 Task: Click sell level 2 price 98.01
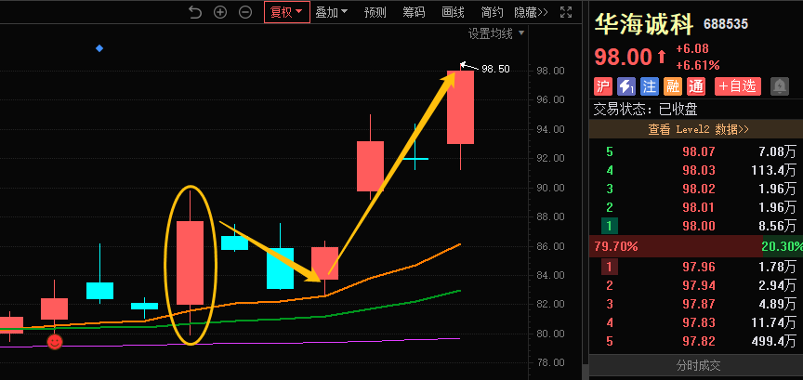point(699,207)
